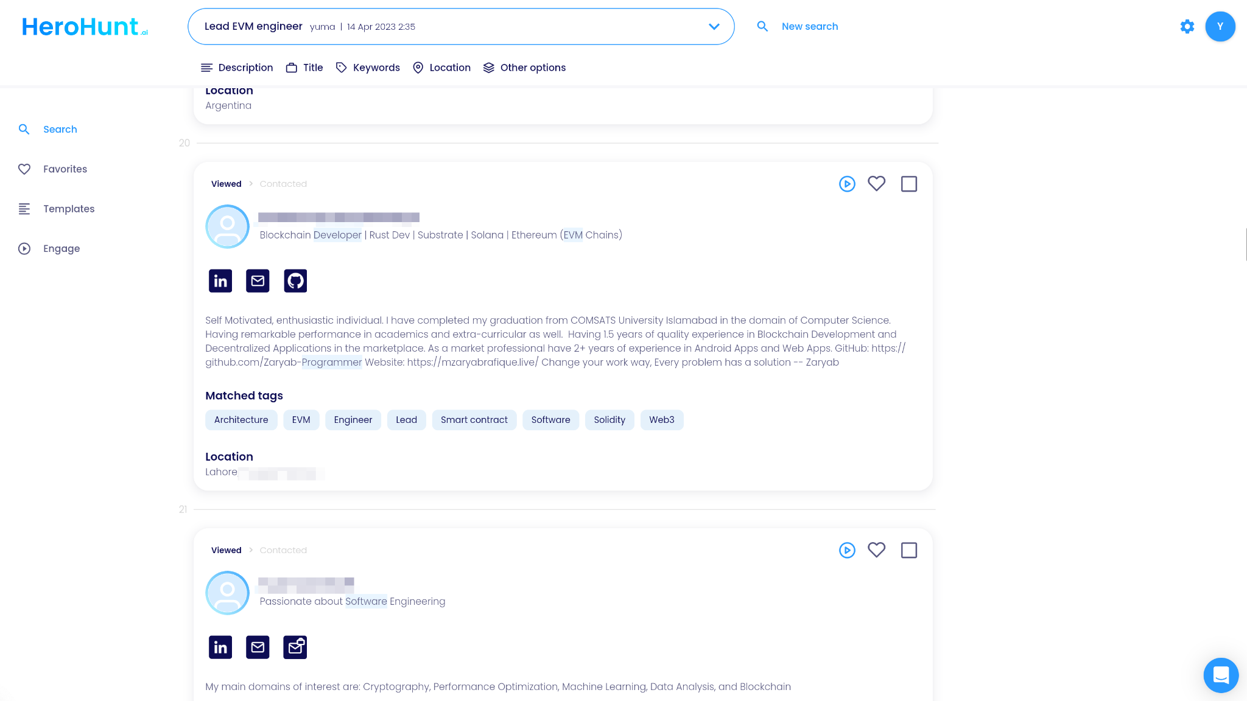This screenshot has height=701, width=1247.
Task: Select checkbox on Software Engineering candidate card
Action: [x=908, y=550]
